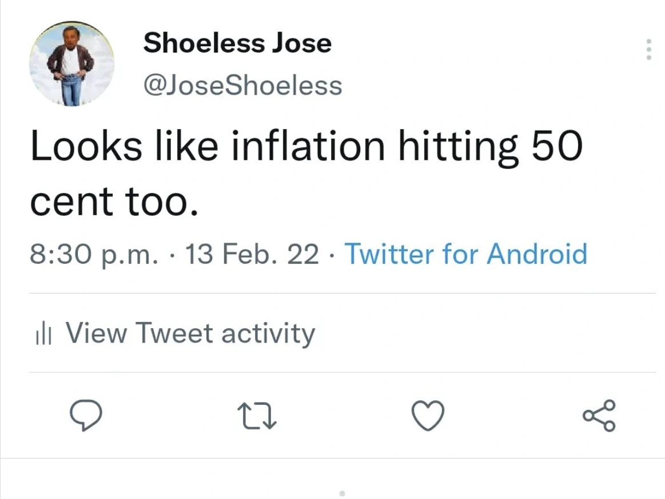
Task: Click the word "inflation" in the tweet
Action: tap(308, 146)
